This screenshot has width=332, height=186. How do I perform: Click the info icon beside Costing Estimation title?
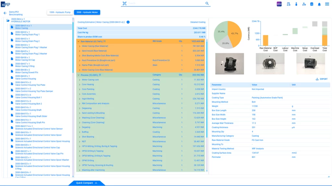coord(128,22)
